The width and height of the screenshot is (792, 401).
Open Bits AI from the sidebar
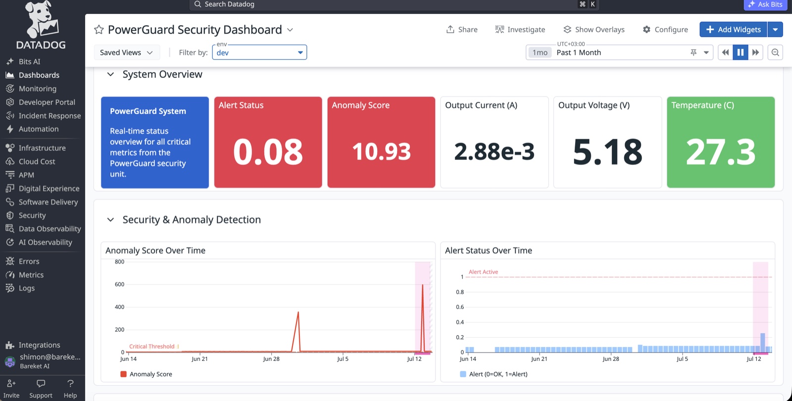pyautogui.click(x=29, y=61)
